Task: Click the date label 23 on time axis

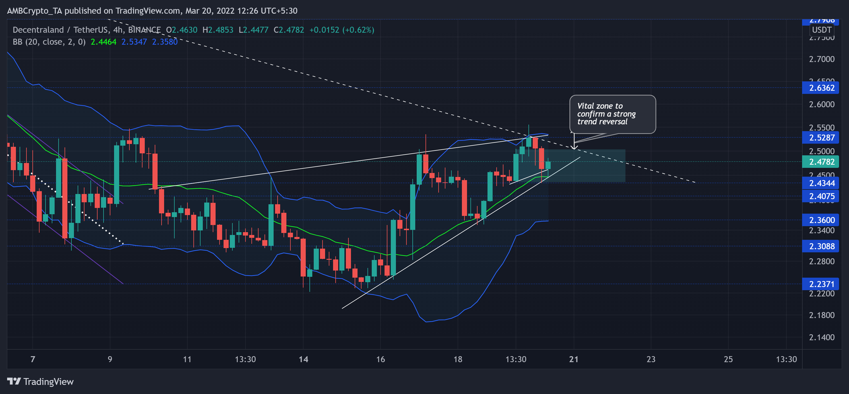Action: click(650, 359)
